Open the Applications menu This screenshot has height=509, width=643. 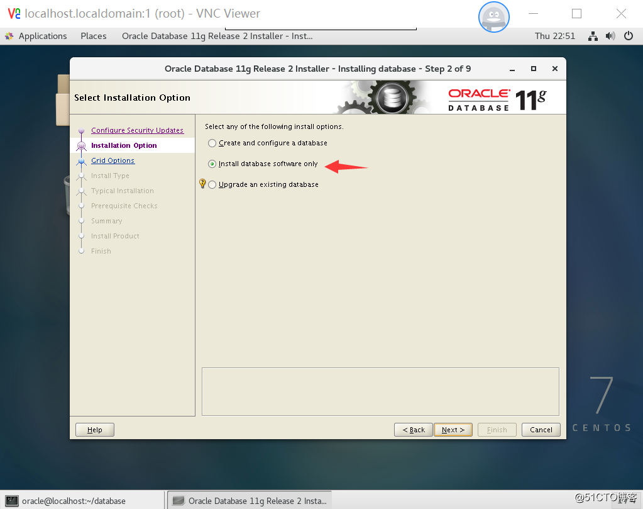(43, 36)
